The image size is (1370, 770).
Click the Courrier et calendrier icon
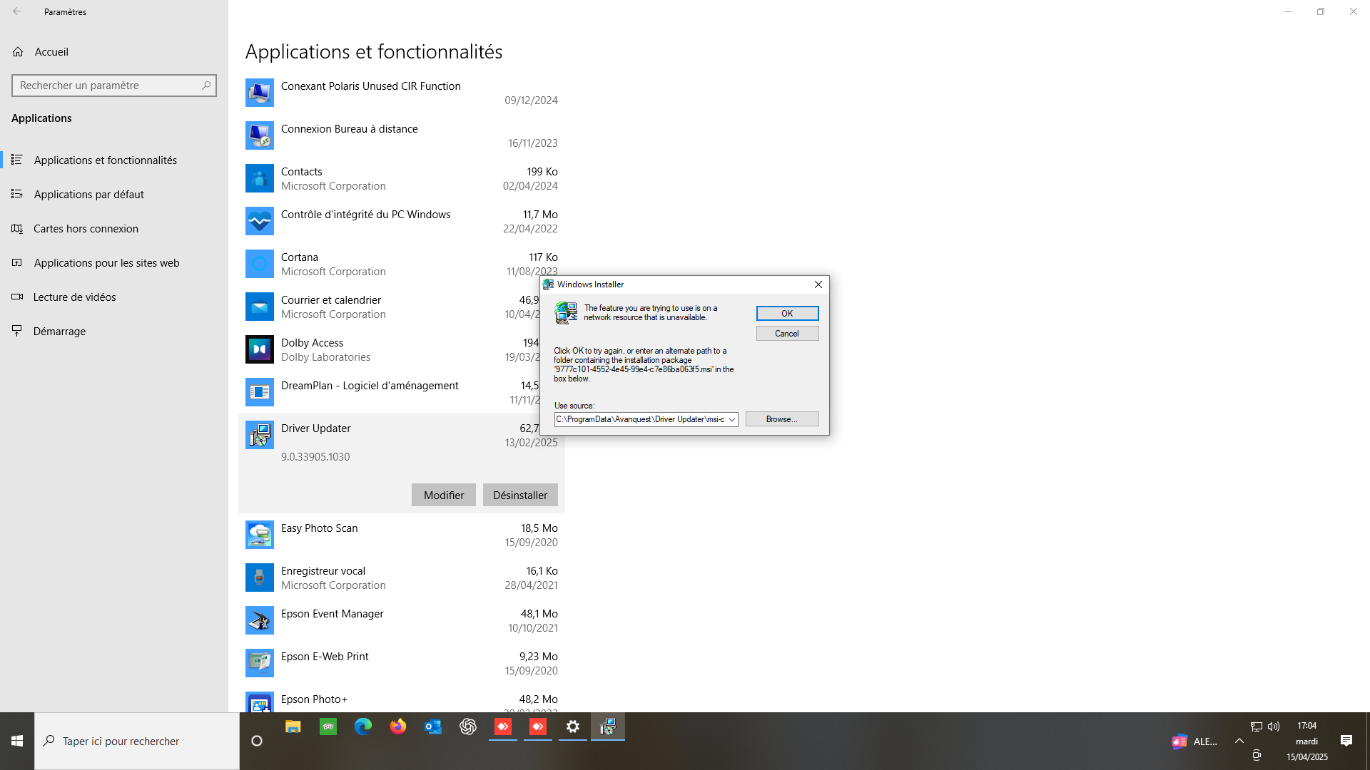click(x=260, y=307)
